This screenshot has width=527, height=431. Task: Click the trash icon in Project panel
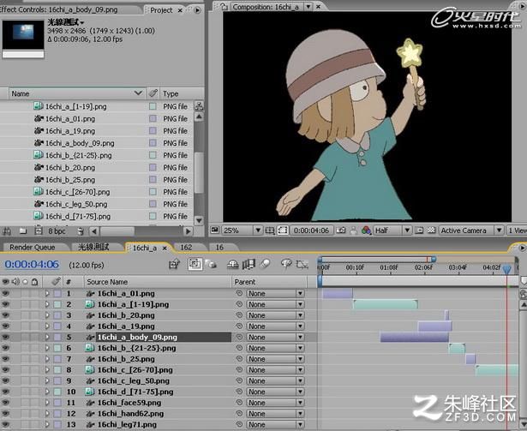pyautogui.click(x=81, y=231)
